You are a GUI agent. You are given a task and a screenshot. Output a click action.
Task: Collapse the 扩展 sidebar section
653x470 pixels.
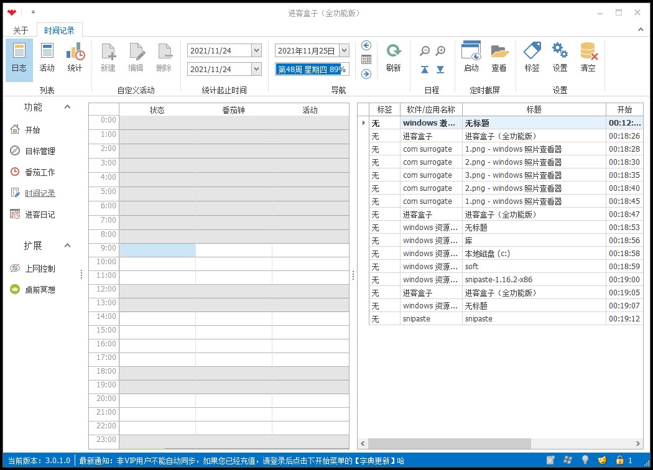[x=67, y=246]
